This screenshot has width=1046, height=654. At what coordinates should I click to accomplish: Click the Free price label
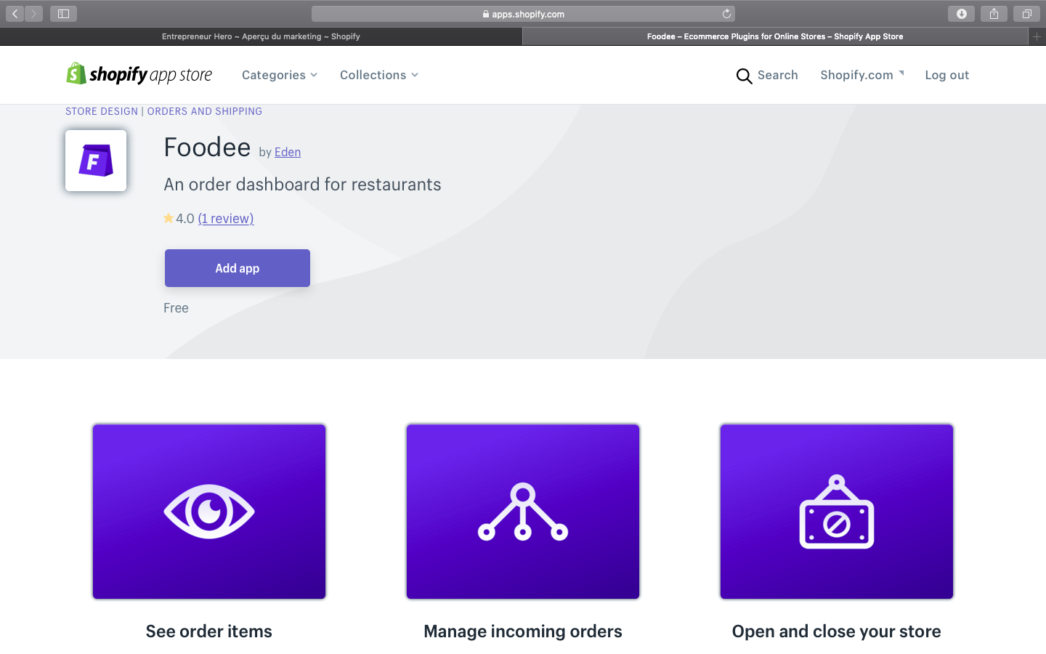click(x=176, y=308)
